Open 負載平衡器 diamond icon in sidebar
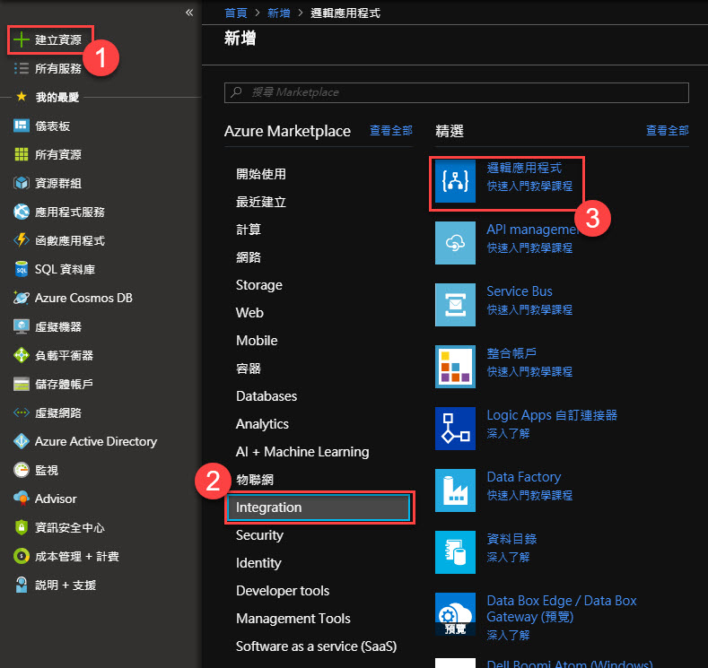Screen dimensions: 708x668 [x=22, y=355]
